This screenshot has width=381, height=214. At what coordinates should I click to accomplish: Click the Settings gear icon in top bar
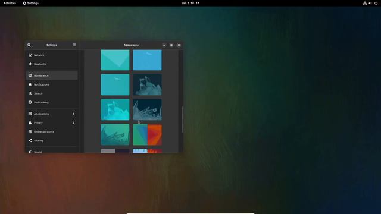pyautogui.click(x=24, y=3)
